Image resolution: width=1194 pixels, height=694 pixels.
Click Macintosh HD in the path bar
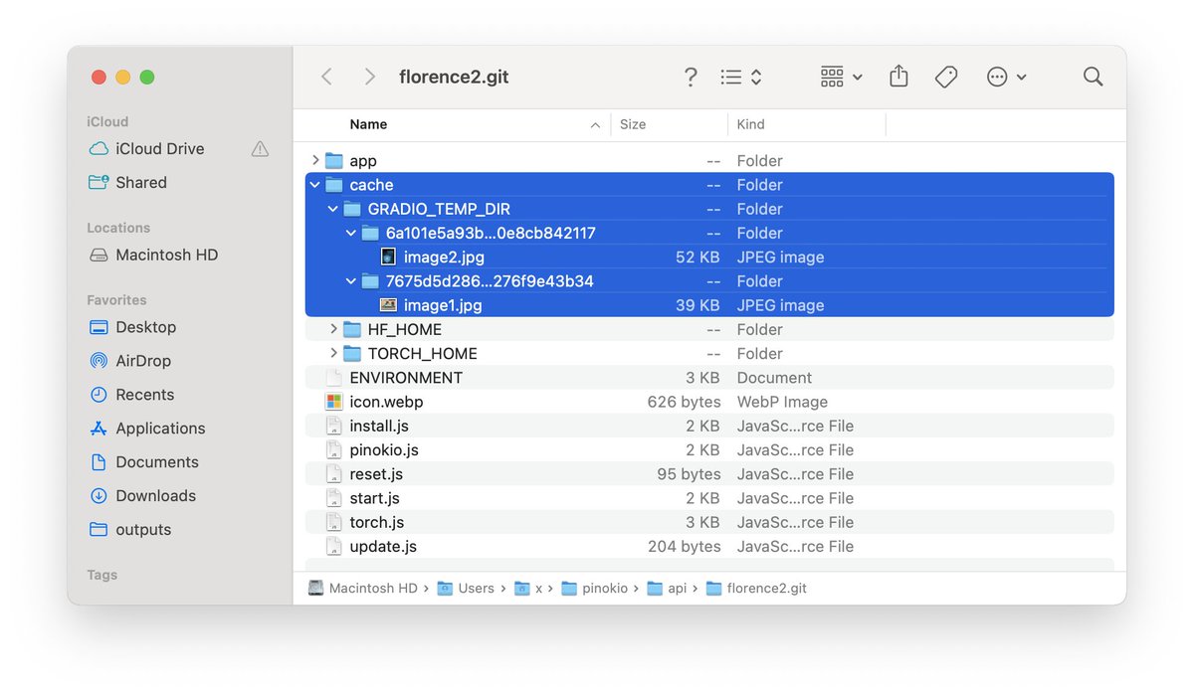363,589
